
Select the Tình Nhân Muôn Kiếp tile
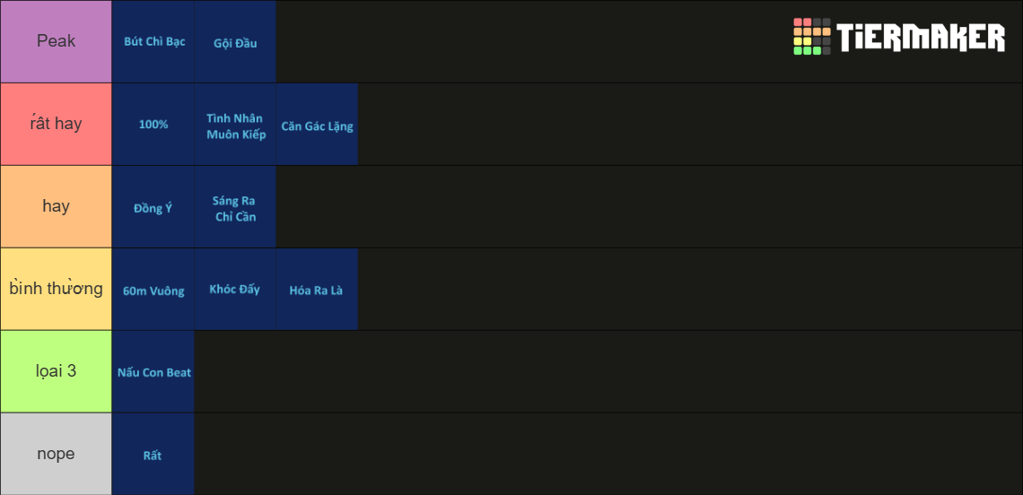click(235, 124)
